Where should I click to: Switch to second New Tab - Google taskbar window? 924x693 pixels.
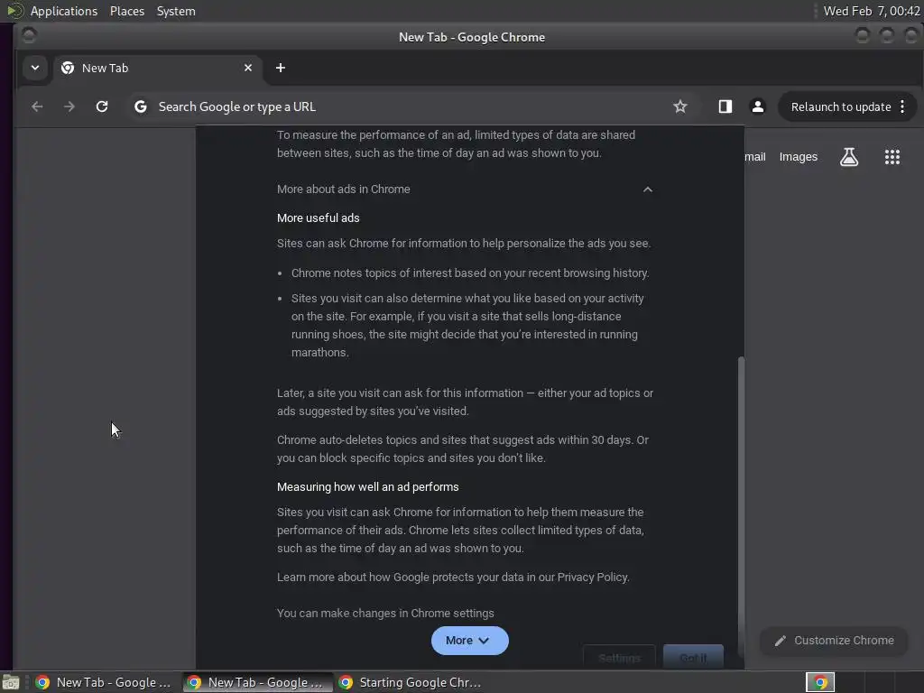coord(257,682)
